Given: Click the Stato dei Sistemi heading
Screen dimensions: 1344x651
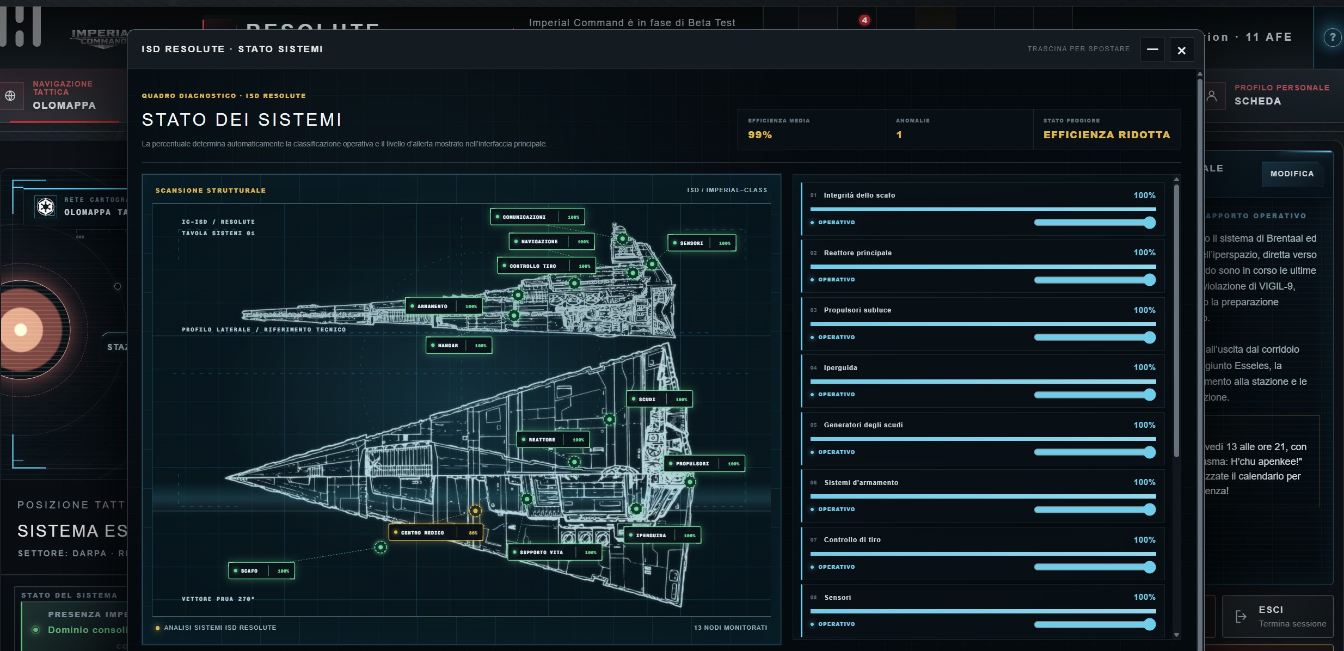Looking at the screenshot, I should pos(242,120).
